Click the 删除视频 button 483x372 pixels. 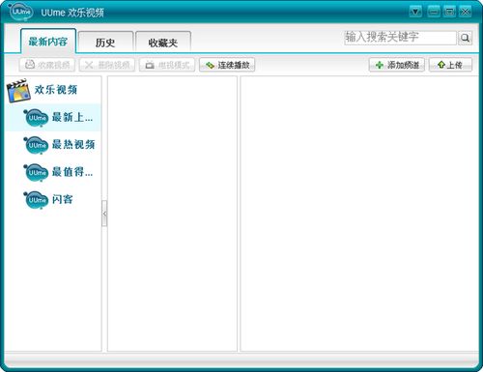107,65
